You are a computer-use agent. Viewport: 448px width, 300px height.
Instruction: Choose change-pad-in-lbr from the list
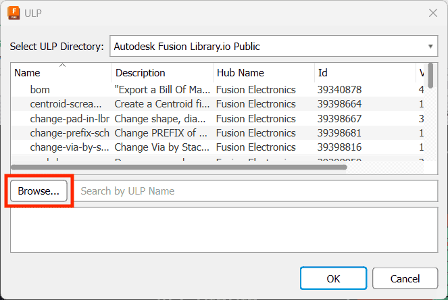(217, 118)
